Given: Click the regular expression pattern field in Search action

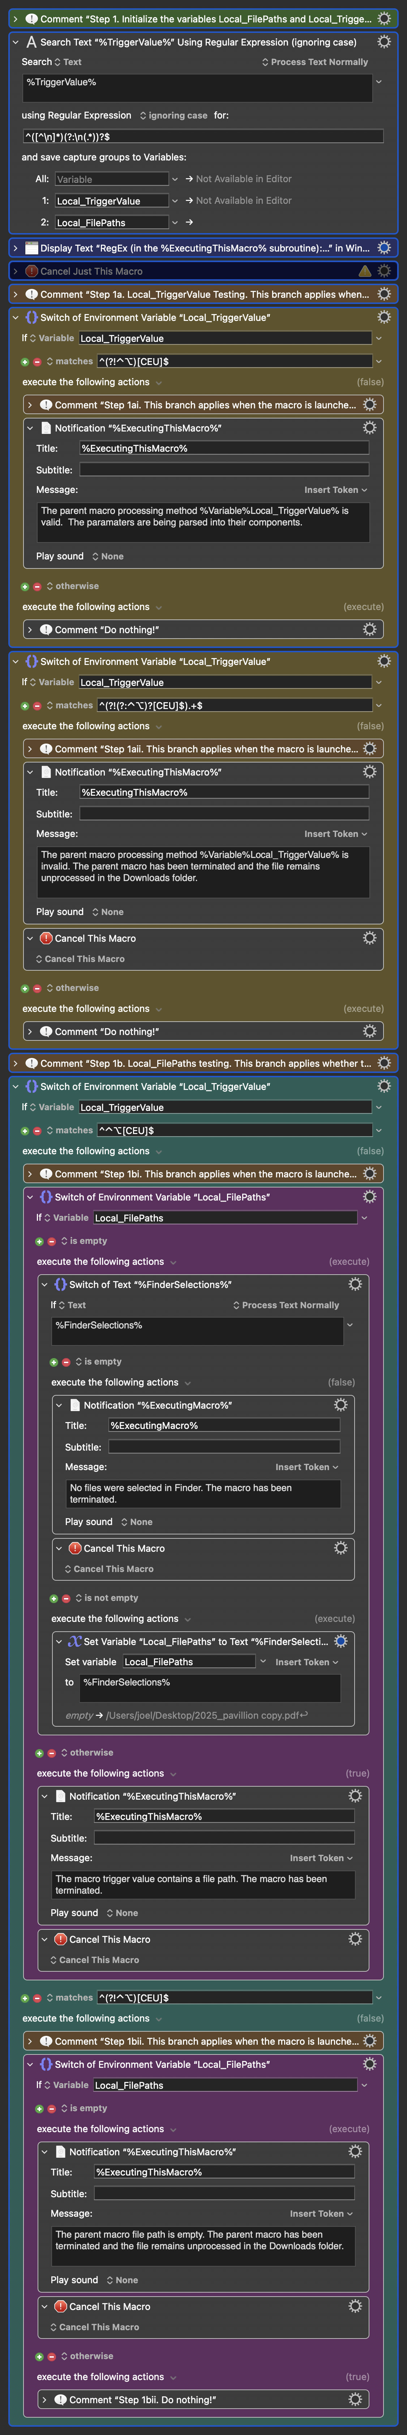Looking at the screenshot, I should pos(202,136).
